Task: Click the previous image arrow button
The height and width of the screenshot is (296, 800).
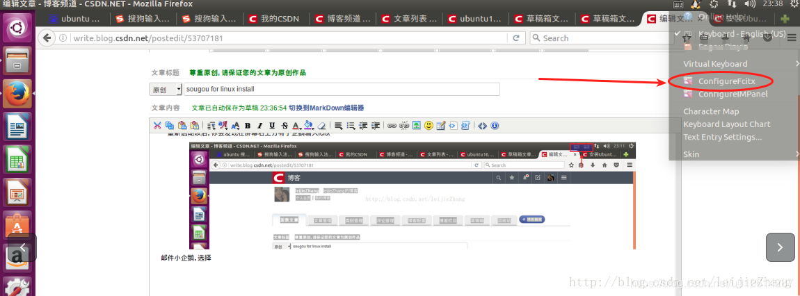Action: pyautogui.click(x=22, y=247)
